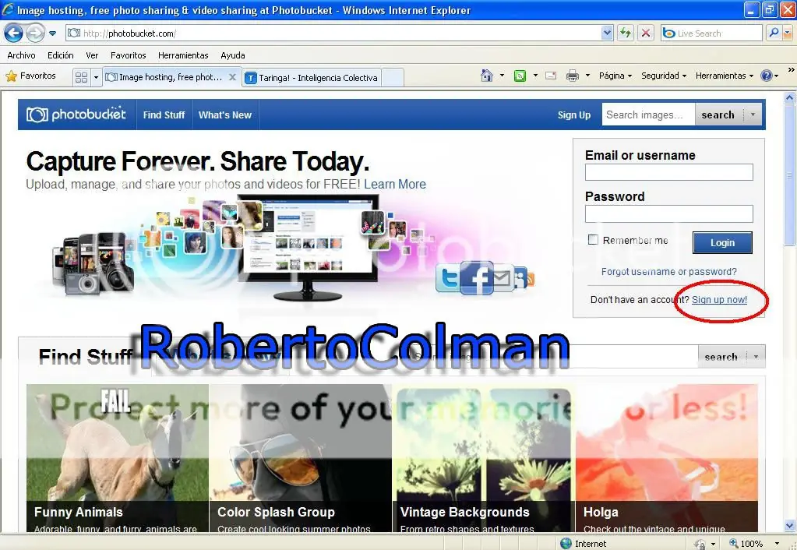Viewport: 797px width, 550px height.
Task: Click the Facebook share icon
Action: pos(477,277)
